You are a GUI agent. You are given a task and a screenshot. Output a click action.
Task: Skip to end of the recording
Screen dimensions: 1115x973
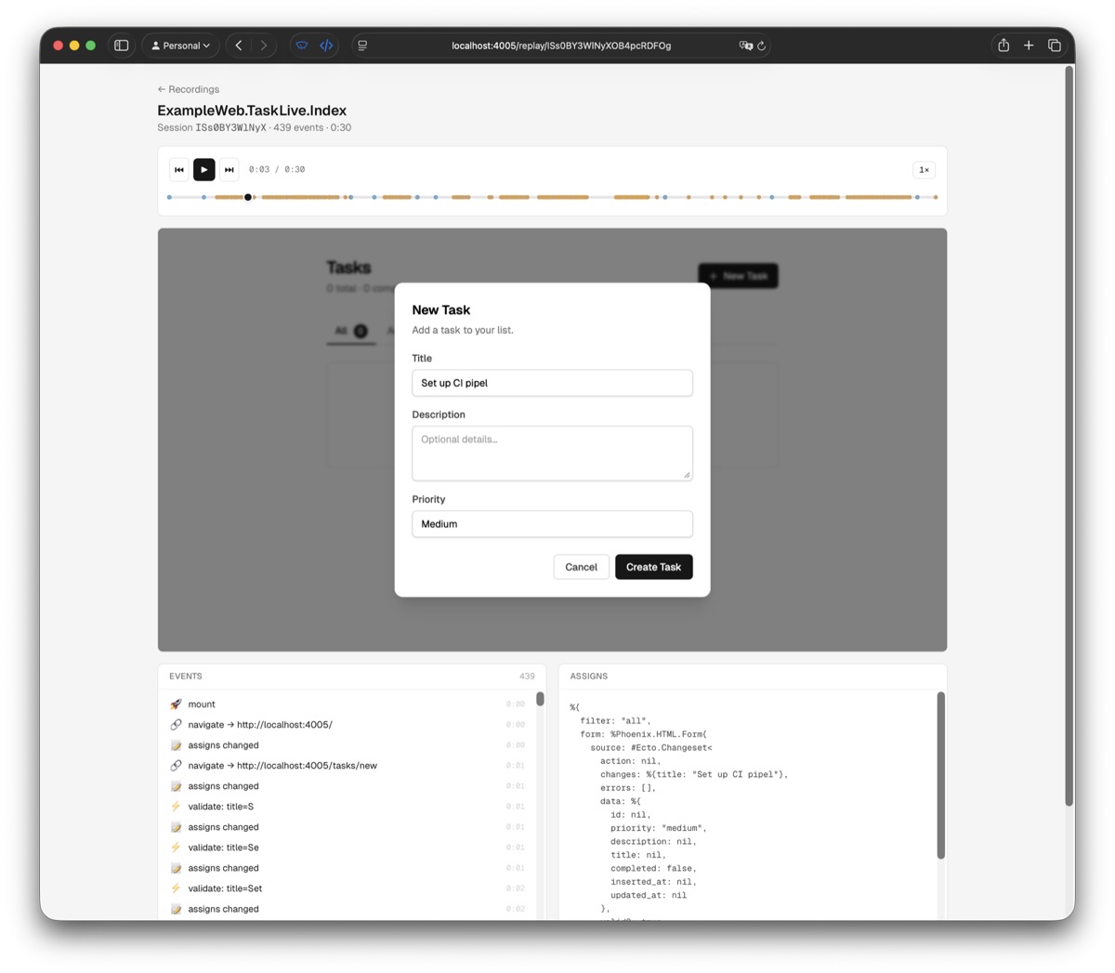[230, 170]
